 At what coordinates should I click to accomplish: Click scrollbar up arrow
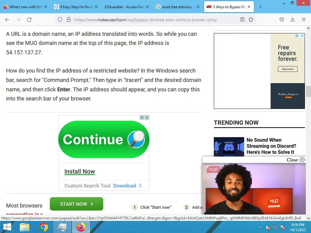308,28
